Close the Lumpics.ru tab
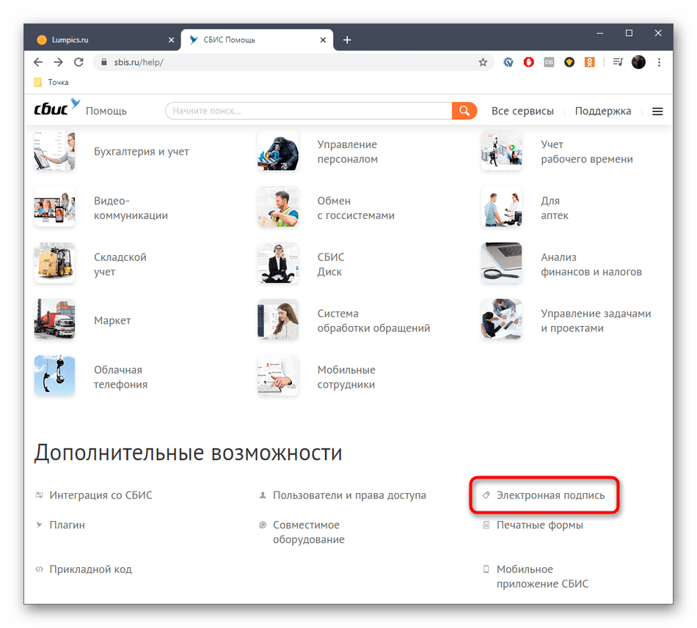 pyautogui.click(x=171, y=40)
